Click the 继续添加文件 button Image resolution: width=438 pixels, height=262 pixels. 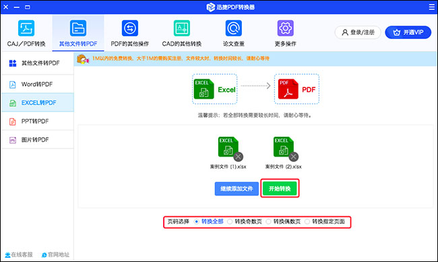pos(237,189)
